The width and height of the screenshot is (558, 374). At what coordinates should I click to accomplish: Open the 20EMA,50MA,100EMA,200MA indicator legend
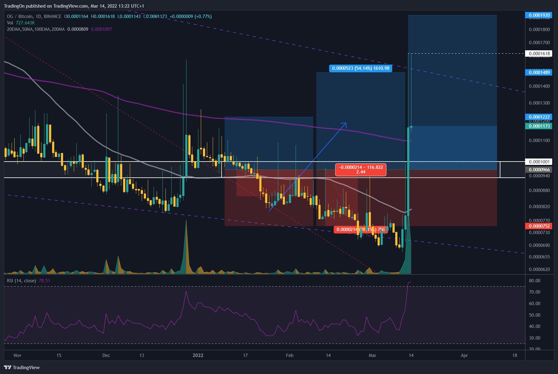[36, 29]
